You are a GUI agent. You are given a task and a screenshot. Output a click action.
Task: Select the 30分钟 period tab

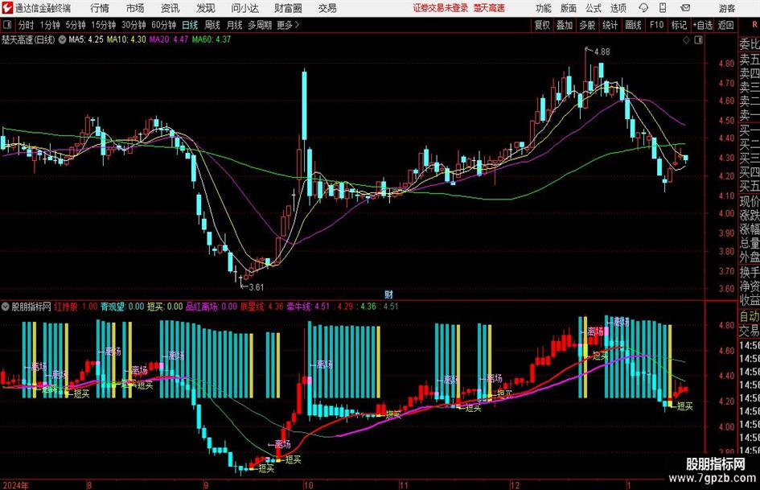click(x=134, y=25)
